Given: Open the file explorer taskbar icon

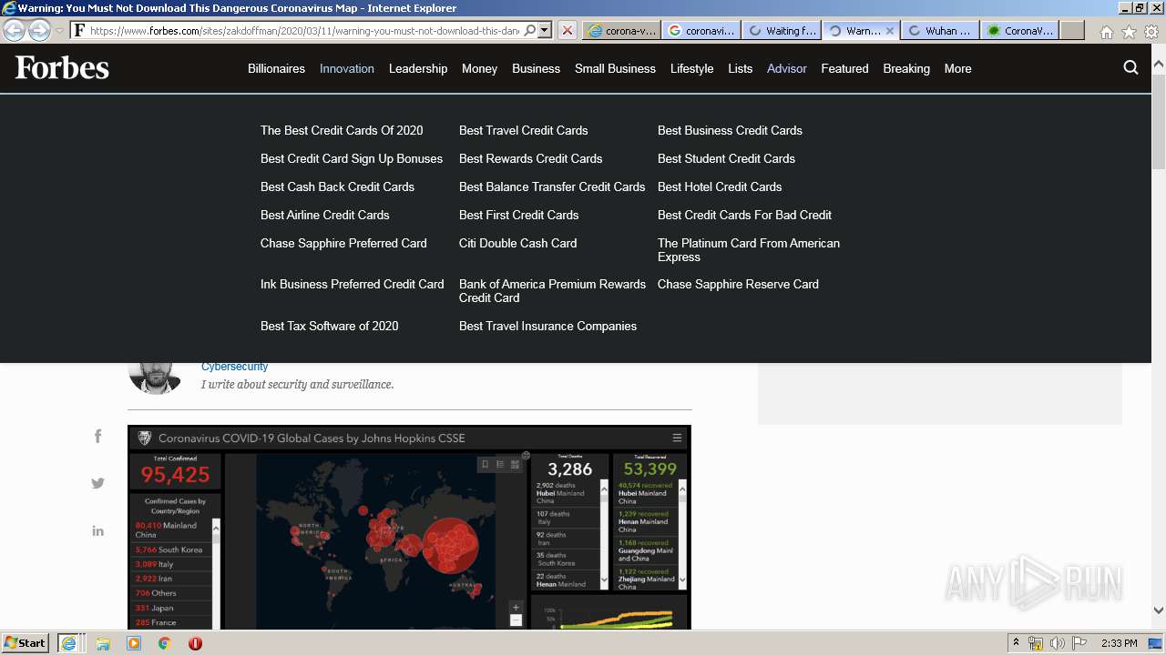Looking at the screenshot, I should [103, 643].
